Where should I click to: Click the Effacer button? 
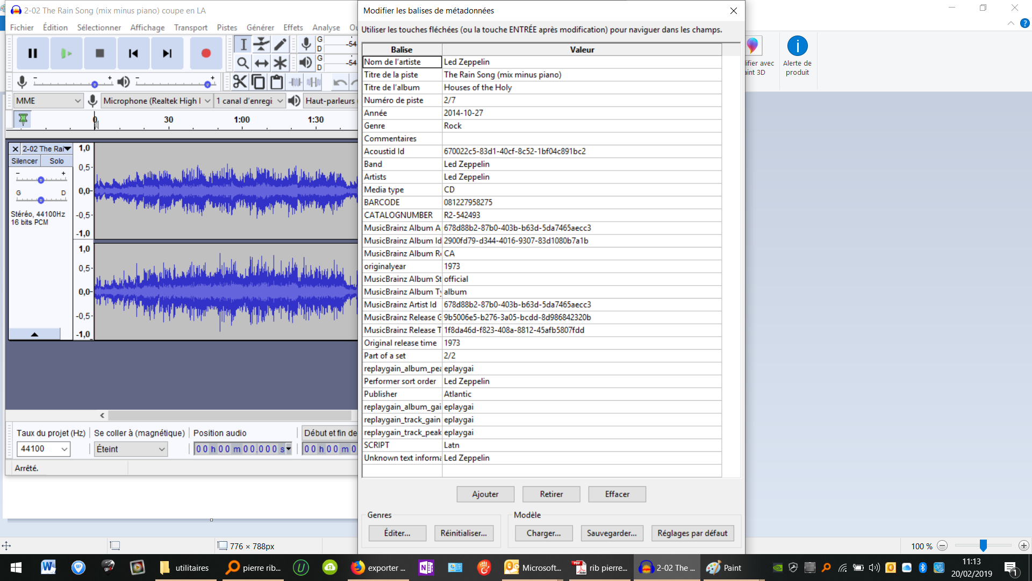point(617,494)
